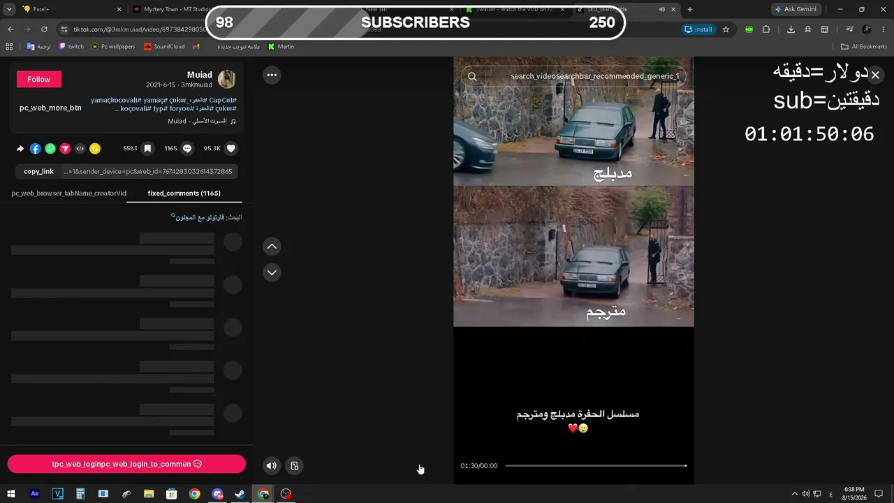Click the icon right of the volume button
Screen dimensions: 894x503
coord(295,466)
